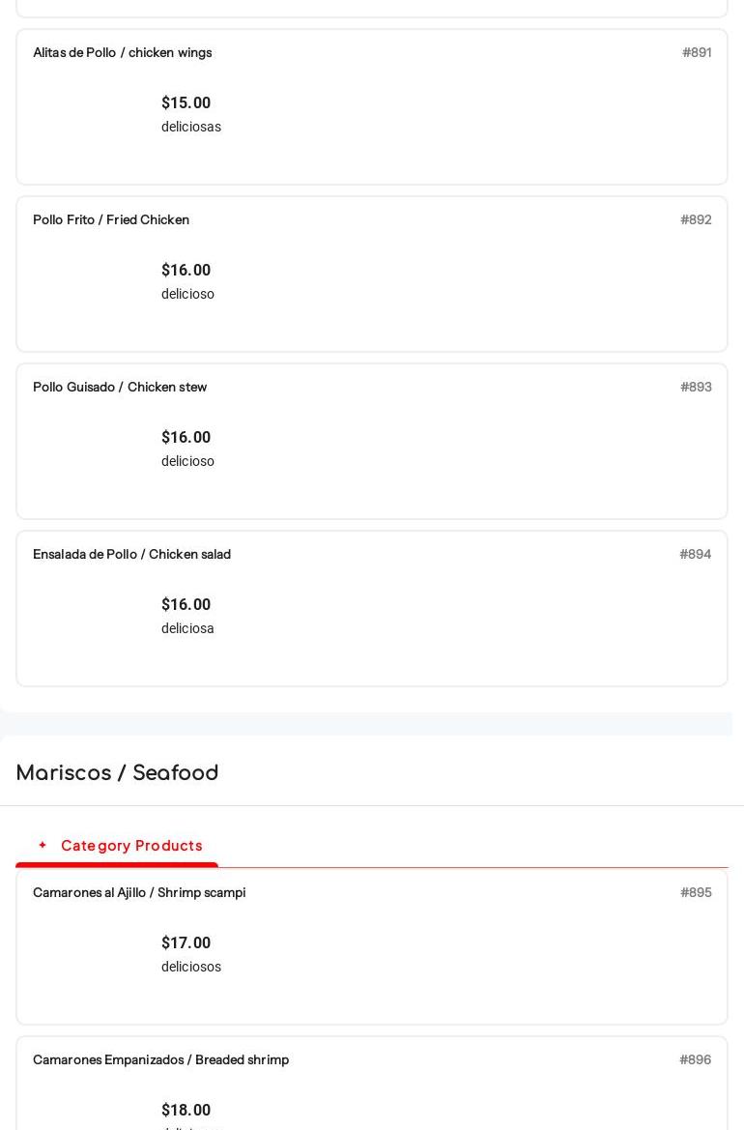The image size is (744, 1130).
Task: Click product number #896
Action: pos(695,1060)
